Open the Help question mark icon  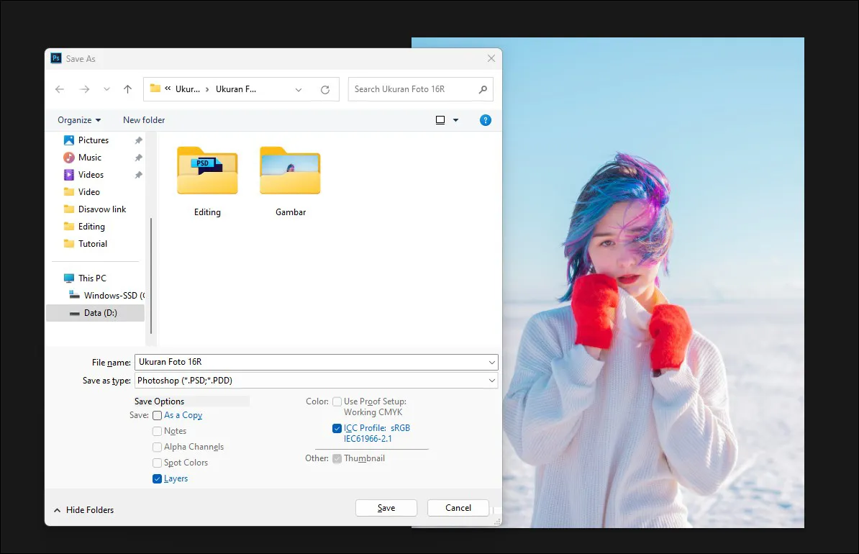tap(486, 120)
